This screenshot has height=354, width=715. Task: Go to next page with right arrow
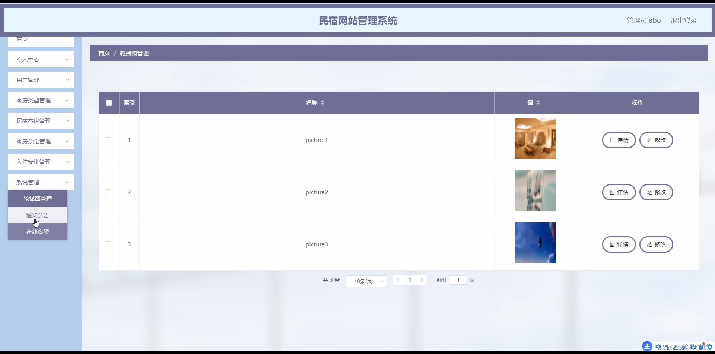coord(422,280)
